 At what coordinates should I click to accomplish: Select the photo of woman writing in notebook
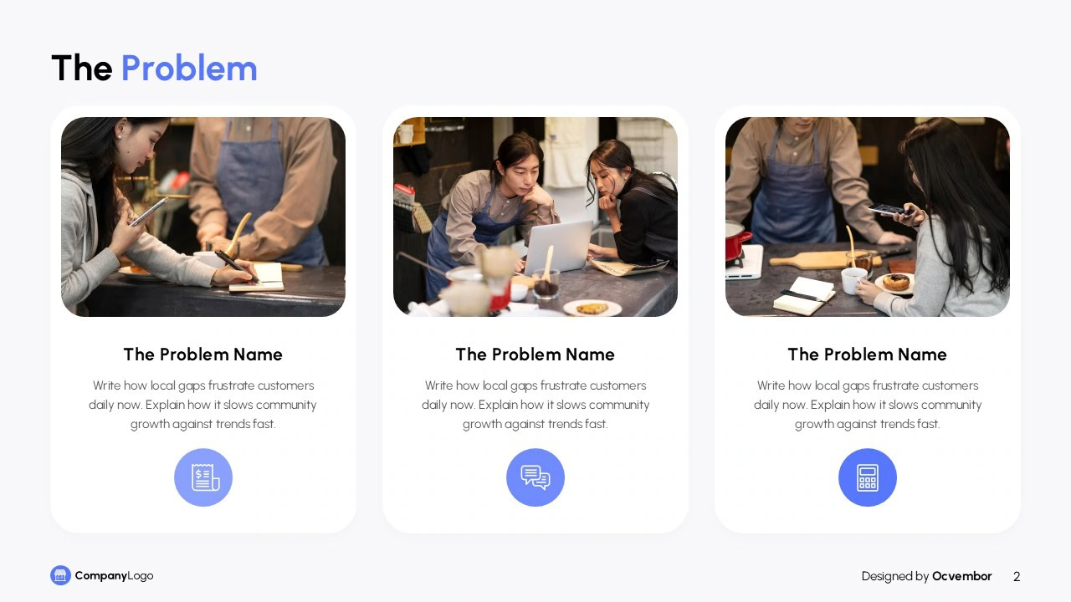[203, 217]
